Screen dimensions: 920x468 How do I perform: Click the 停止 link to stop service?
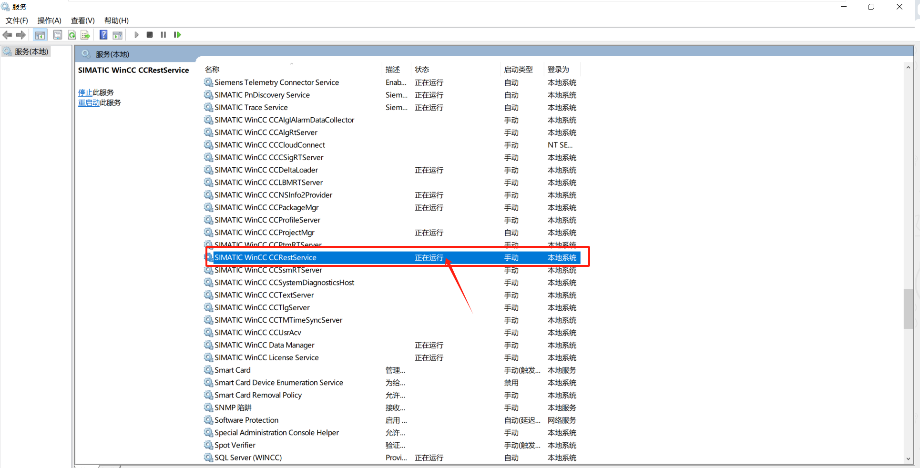pyautogui.click(x=85, y=92)
